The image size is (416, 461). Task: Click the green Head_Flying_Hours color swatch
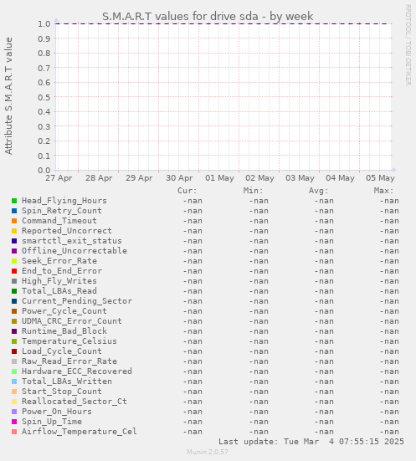pyautogui.click(x=14, y=201)
